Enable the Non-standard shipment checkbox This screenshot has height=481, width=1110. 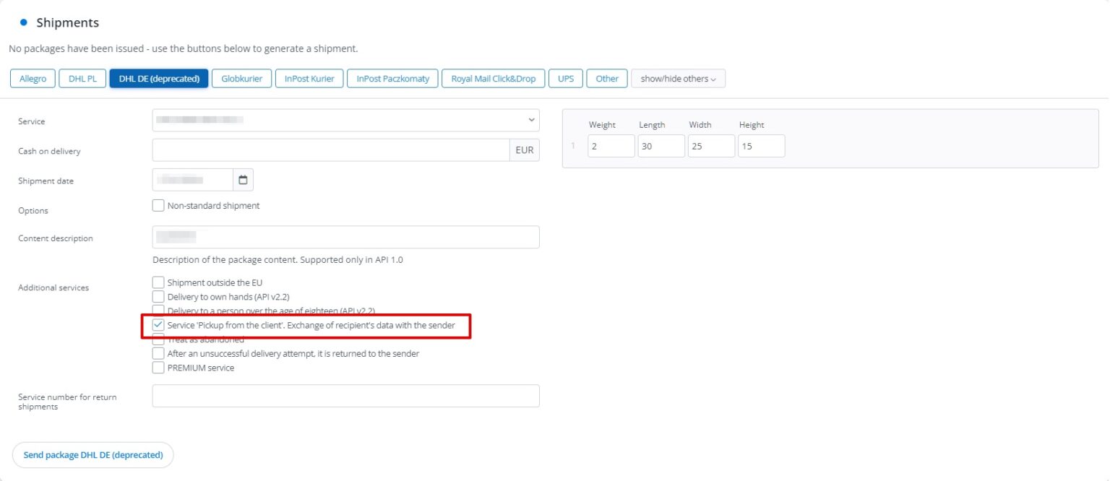(x=158, y=205)
